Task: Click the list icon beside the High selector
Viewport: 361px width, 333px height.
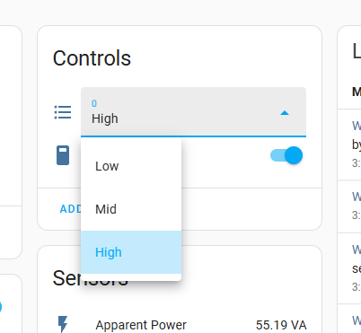Action: click(x=63, y=112)
